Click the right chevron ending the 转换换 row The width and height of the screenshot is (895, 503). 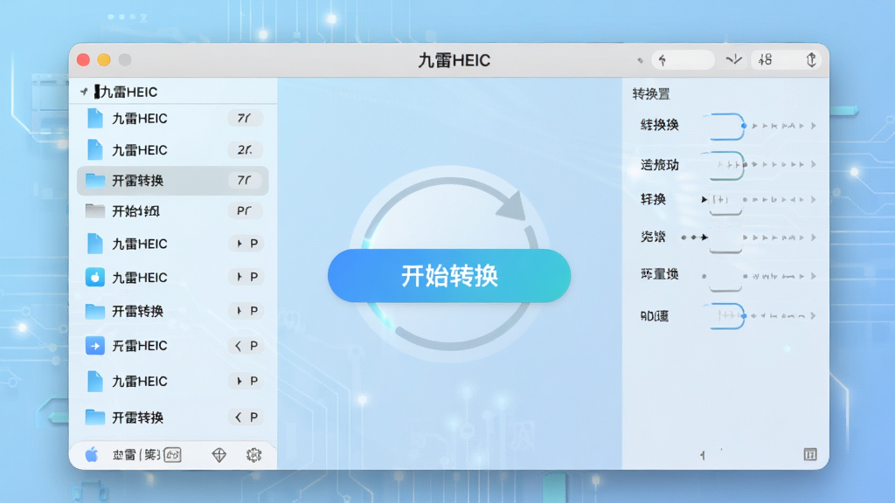click(x=814, y=126)
